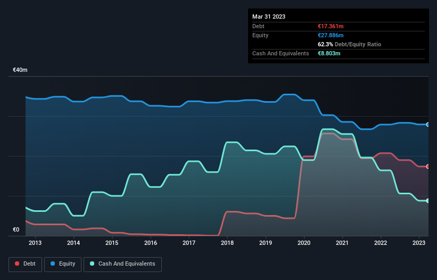The height and width of the screenshot is (280, 437).
Task: Click the €27.886m equity value
Action: tap(331, 35)
